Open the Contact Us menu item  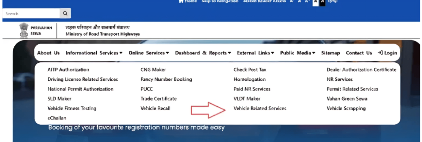click(359, 53)
